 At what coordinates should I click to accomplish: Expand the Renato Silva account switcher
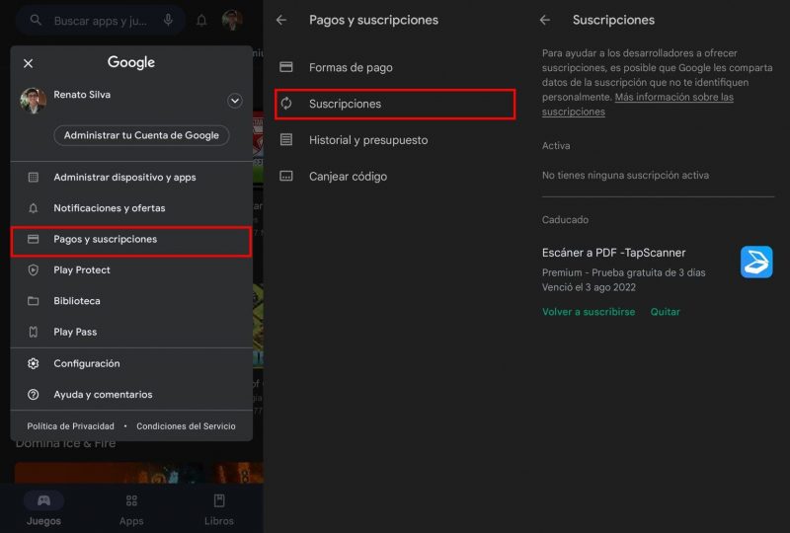coord(235,101)
